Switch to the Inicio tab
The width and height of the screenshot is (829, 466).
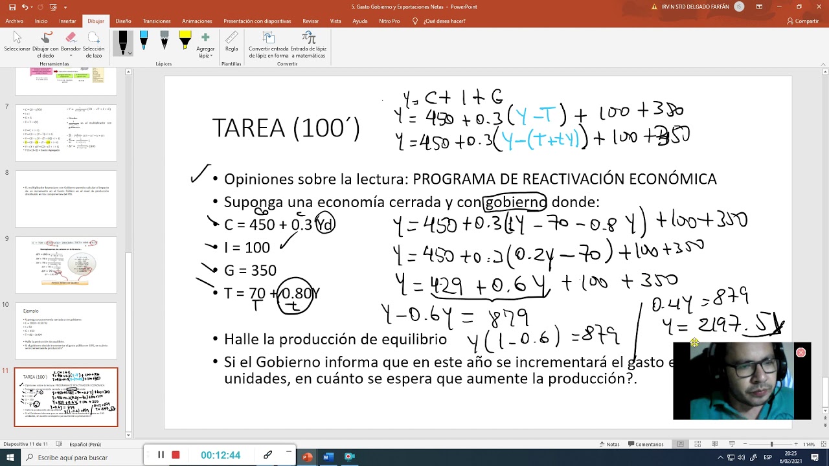41,21
